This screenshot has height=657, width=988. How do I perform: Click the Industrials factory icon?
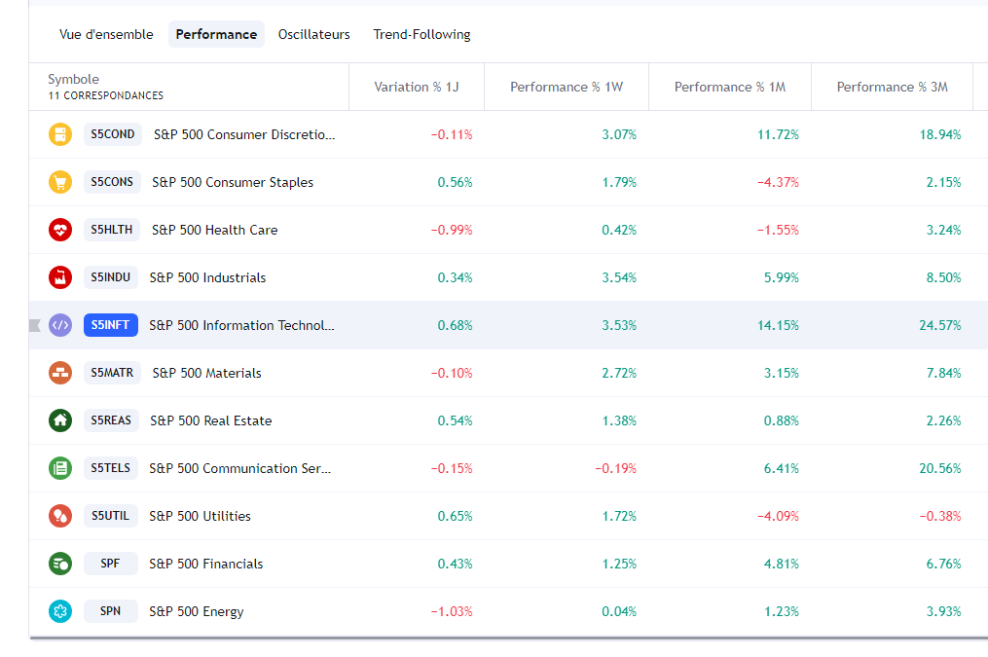60,277
